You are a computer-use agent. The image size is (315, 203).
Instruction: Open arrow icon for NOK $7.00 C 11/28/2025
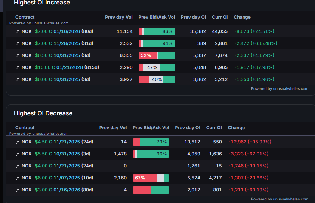pos(18,43)
